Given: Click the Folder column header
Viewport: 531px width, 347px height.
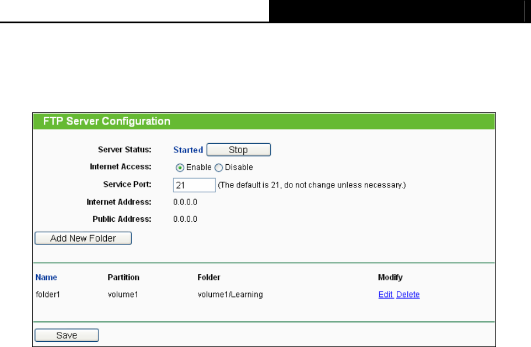Looking at the screenshot, I should pos(209,277).
